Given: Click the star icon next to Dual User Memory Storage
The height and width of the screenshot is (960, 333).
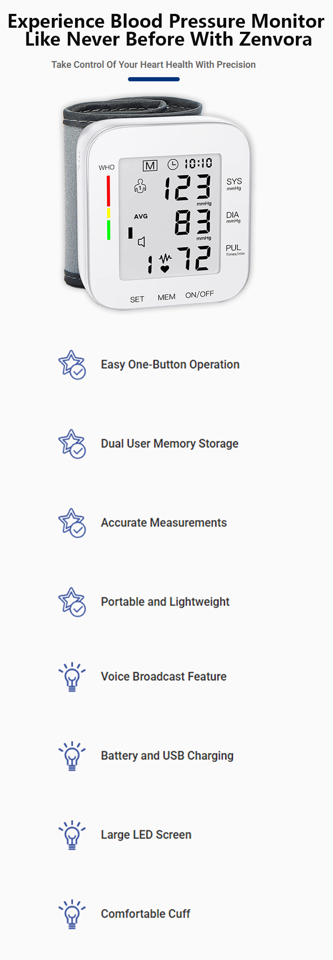Looking at the screenshot, I should (x=72, y=444).
